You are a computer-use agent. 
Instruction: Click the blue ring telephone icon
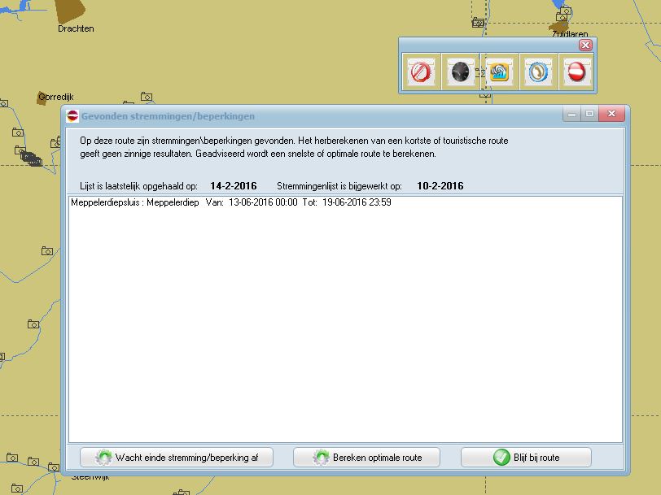(x=538, y=72)
